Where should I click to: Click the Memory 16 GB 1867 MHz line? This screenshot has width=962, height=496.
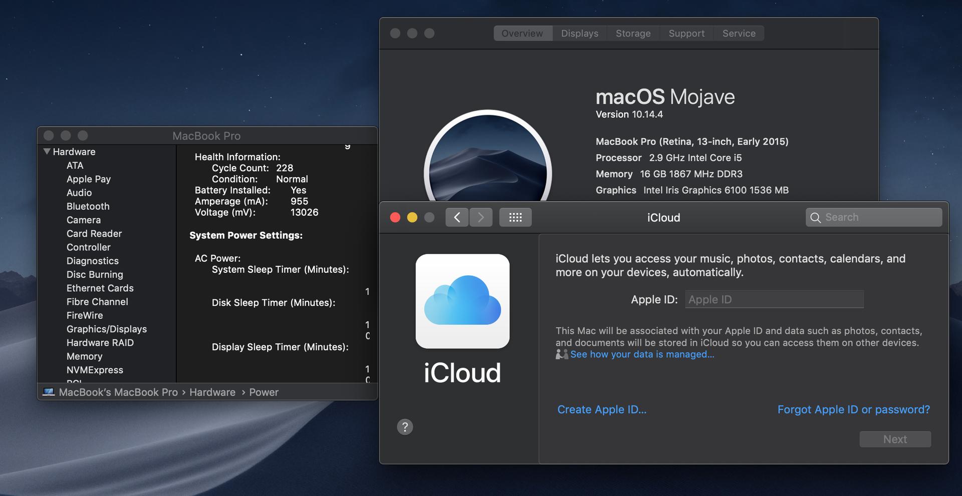pyautogui.click(x=669, y=174)
